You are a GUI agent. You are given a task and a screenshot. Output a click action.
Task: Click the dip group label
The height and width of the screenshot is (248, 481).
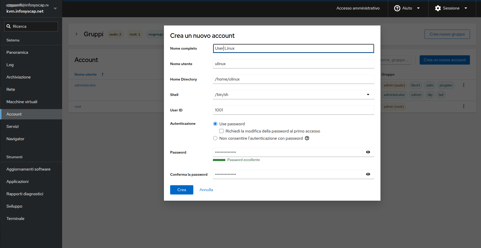(x=430, y=95)
